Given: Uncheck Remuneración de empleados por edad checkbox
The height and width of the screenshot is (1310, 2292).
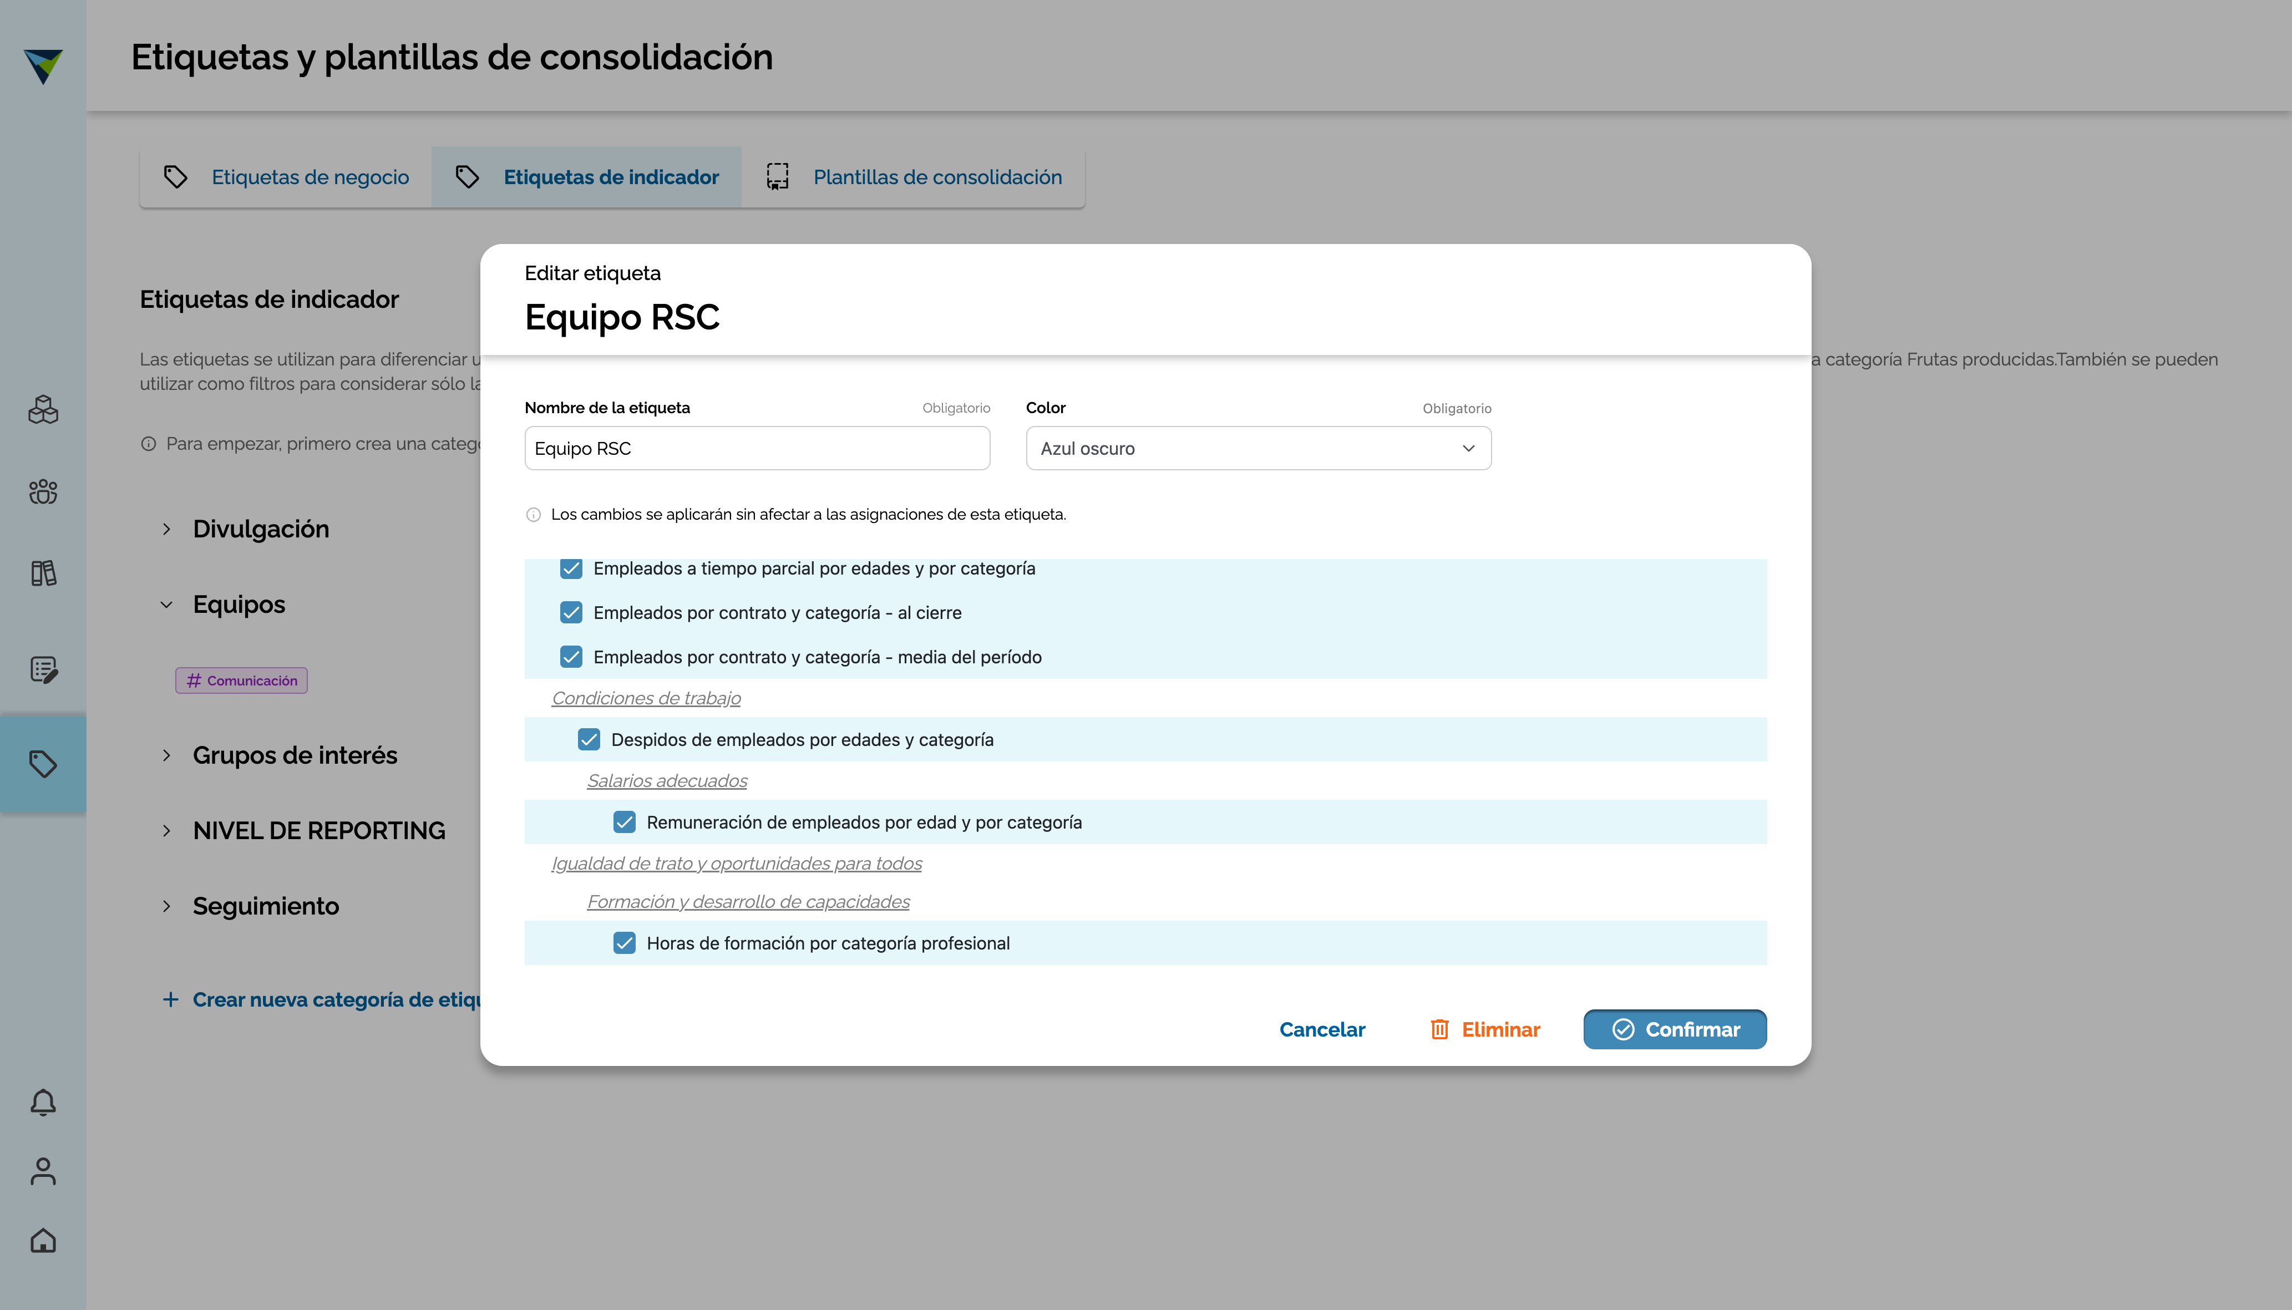Looking at the screenshot, I should click(625, 822).
